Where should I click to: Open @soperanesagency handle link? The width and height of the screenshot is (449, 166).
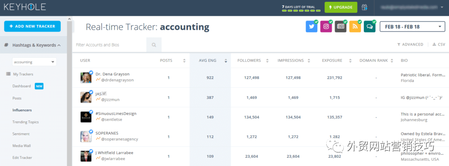[x=119, y=139]
